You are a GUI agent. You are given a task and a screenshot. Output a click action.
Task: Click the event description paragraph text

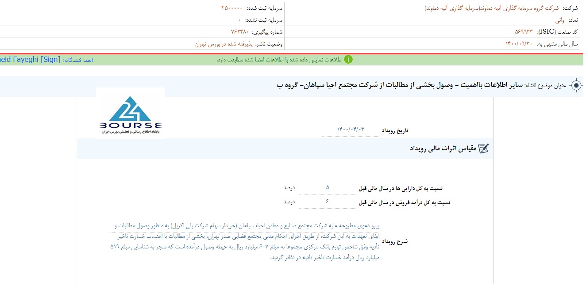pos(245,241)
